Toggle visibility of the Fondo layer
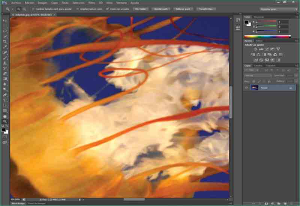This screenshot has height=206, width=300. [x=246, y=87]
